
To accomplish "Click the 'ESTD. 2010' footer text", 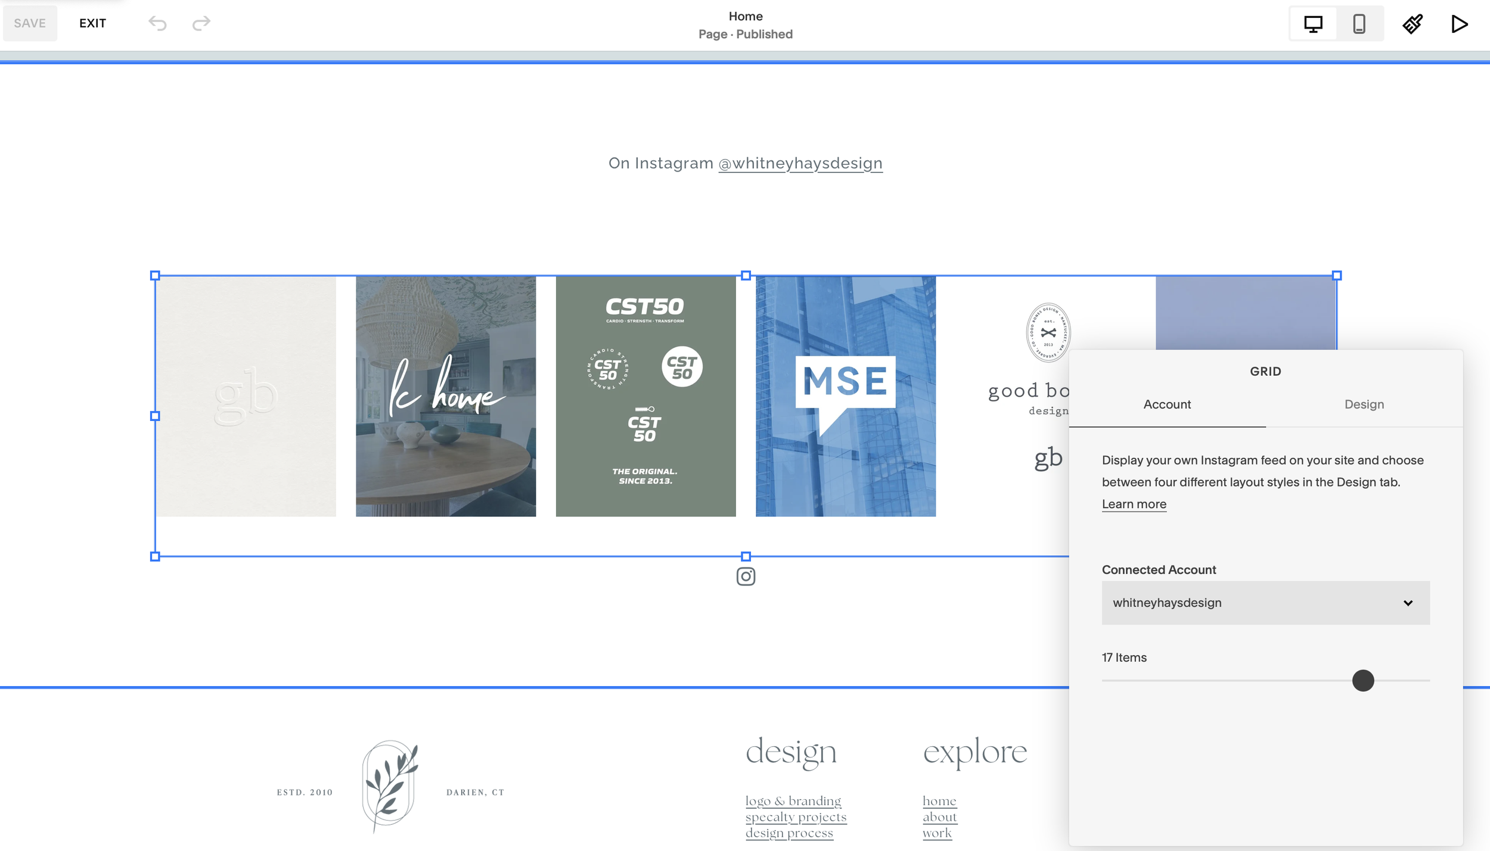I will [x=305, y=793].
